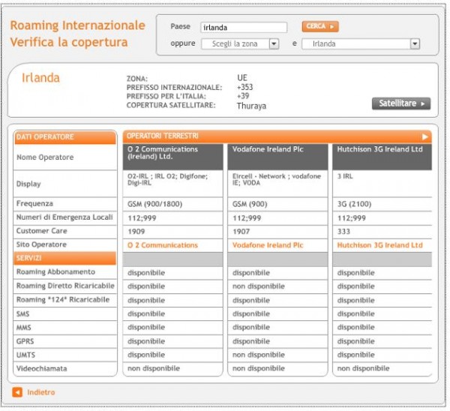The height and width of the screenshot is (411, 450).
Task: Click the orange CERCA button
Action: pos(320,26)
